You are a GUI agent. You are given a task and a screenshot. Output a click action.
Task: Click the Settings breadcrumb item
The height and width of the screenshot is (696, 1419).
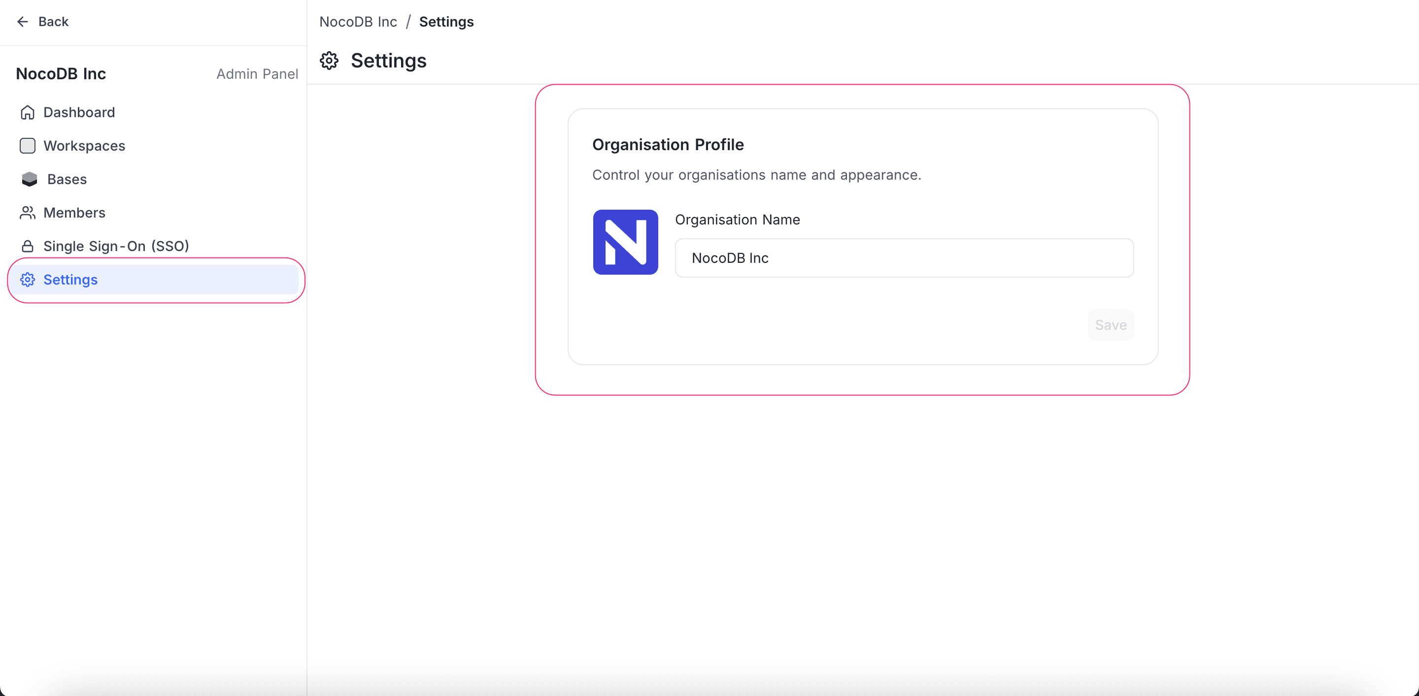[x=446, y=22]
